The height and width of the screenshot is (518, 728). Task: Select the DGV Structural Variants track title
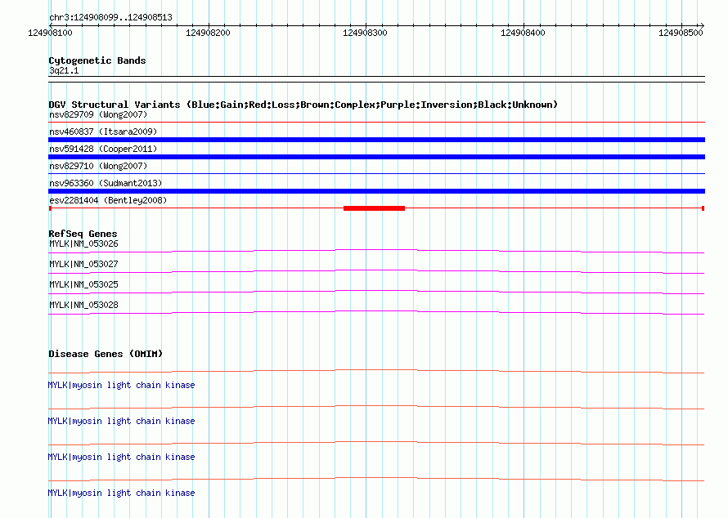[x=303, y=105]
